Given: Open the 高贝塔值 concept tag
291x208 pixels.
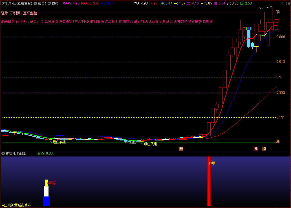Looking at the screenshot, I should [51, 21].
